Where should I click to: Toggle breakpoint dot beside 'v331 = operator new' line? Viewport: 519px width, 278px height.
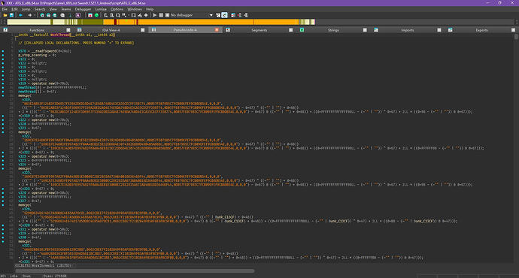pos(3,229)
